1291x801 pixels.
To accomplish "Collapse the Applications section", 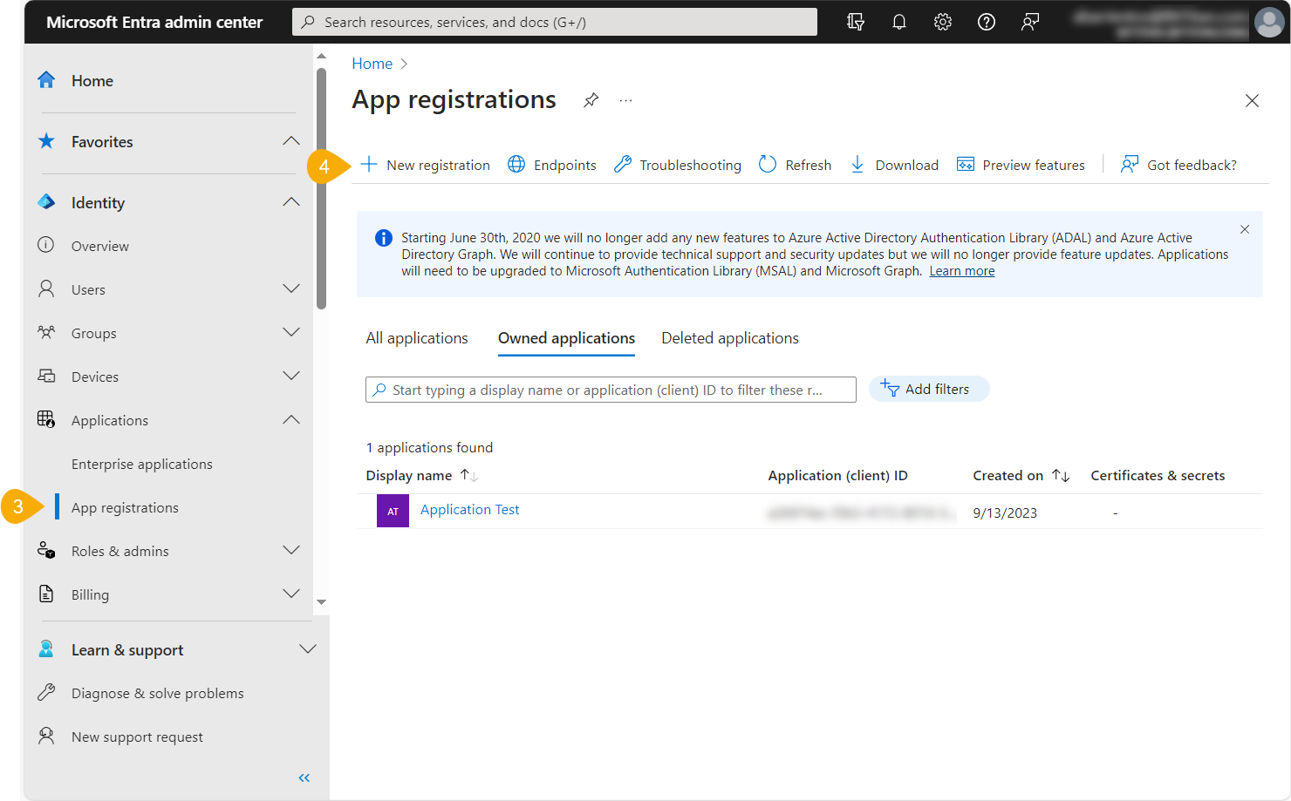I will coord(290,419).
